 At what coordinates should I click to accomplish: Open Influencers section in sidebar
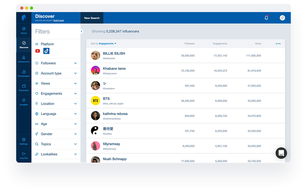coord(24,59)
